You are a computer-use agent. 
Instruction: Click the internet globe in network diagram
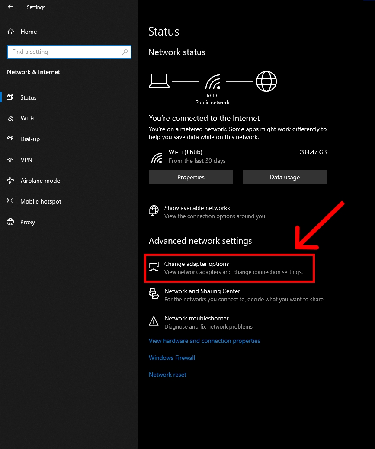pyautogui.click(x=266, y=81)
